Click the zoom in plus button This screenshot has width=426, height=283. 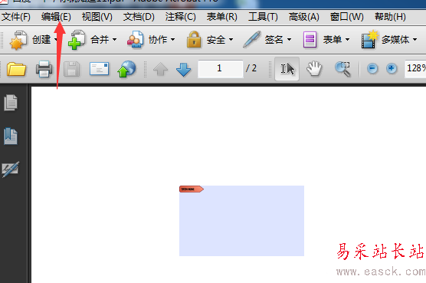[392, 68]
